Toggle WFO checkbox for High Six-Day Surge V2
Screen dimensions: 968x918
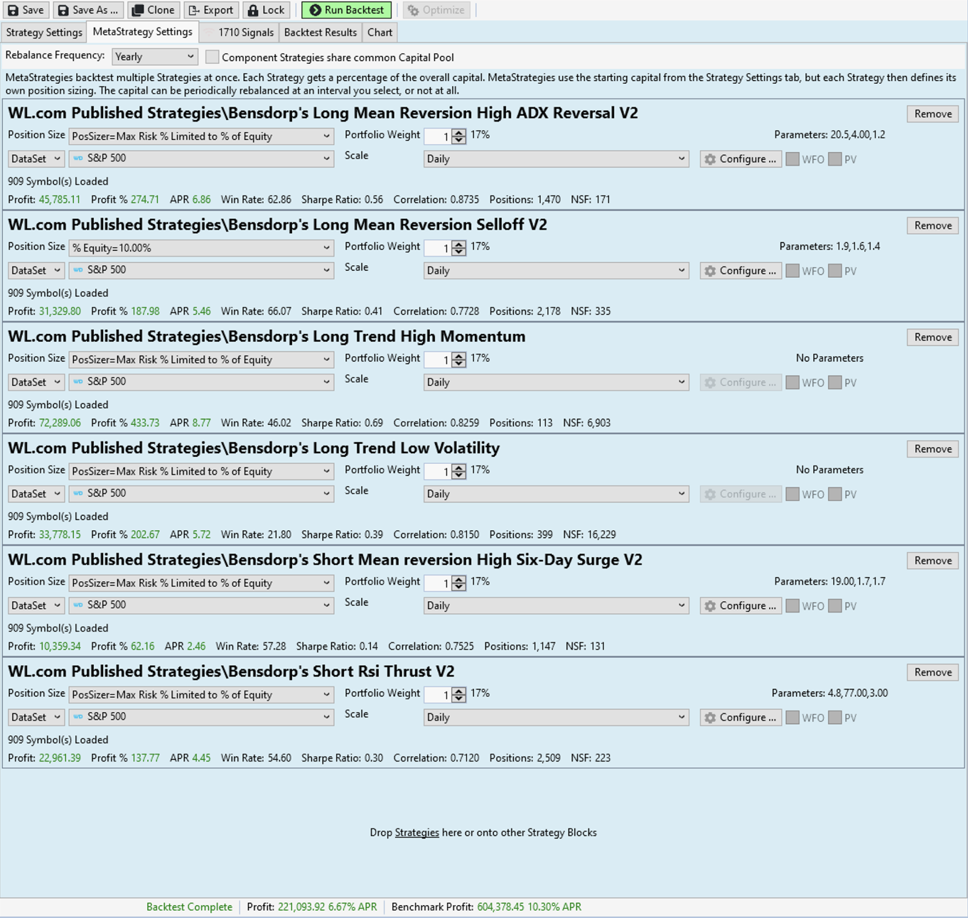pyautogui.click(x=792, y=605)
